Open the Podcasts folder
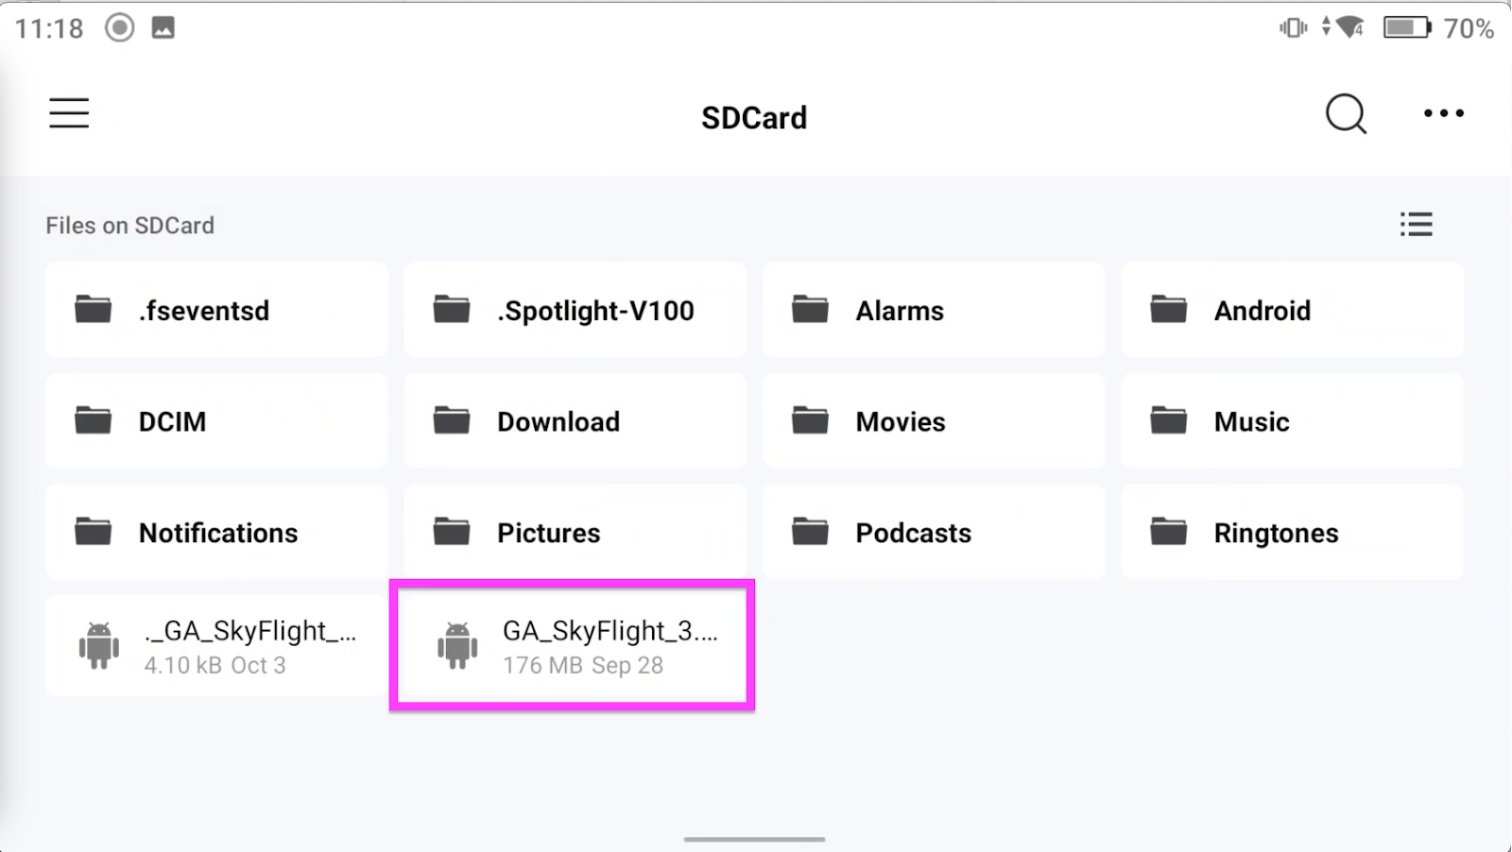The width and height of the screenshot is (1512, 852). tap(933, 532)
